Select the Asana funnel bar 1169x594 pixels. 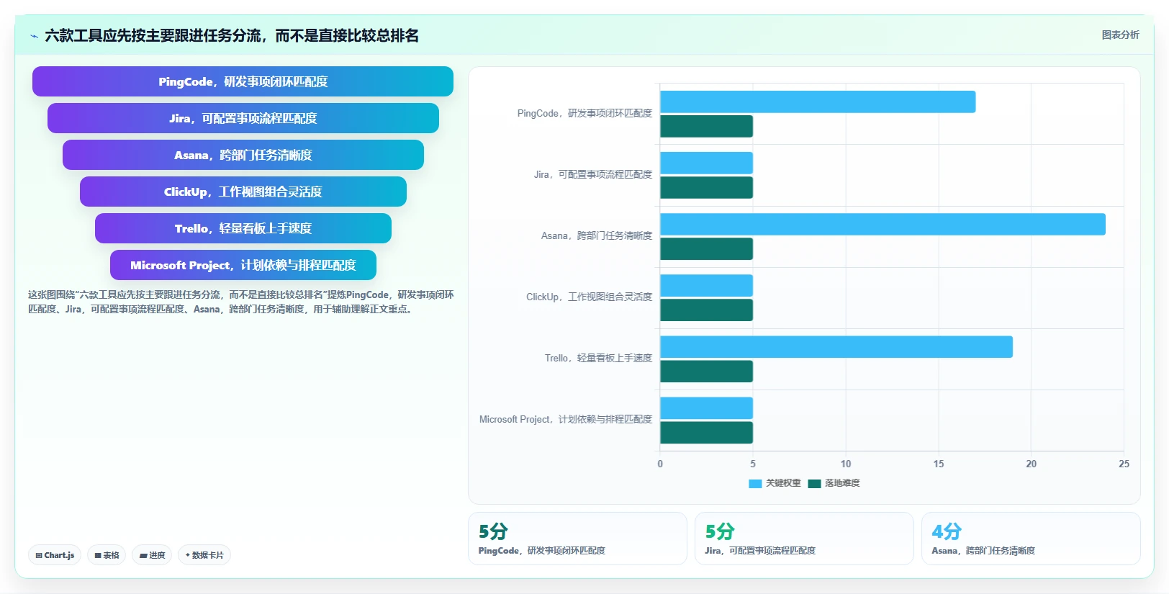[x=243, y=155]
